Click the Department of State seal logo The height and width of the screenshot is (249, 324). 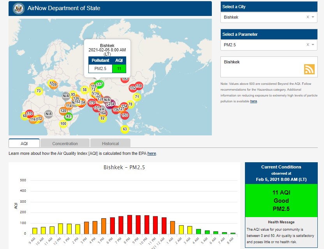pos(18,8)
